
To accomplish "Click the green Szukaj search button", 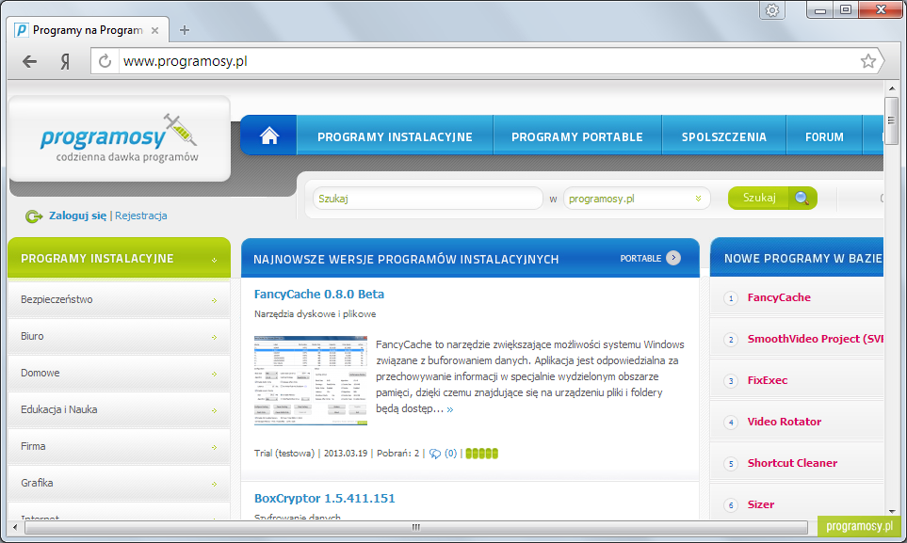I will (x=772, y=198).
